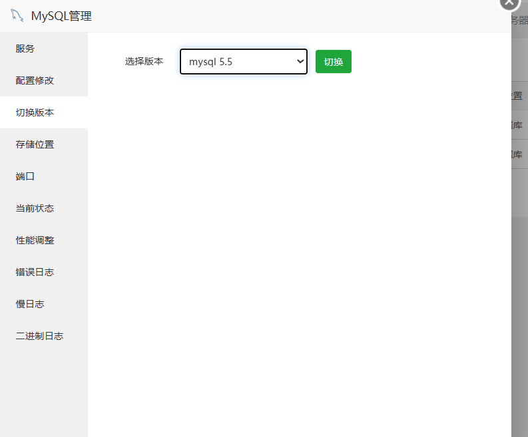Switch to the 二进制日志 tab
Image resolution: width=528 pixels, height=437 pixels.
pos(44,336)
